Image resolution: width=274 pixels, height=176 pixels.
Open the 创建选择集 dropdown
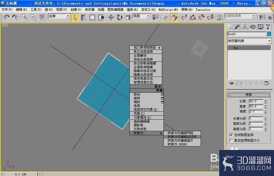click(253, 16)
